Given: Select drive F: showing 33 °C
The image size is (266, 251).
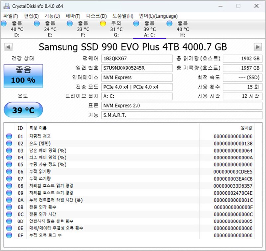Looking at the screenshot, I should click(x=83, y=29).
